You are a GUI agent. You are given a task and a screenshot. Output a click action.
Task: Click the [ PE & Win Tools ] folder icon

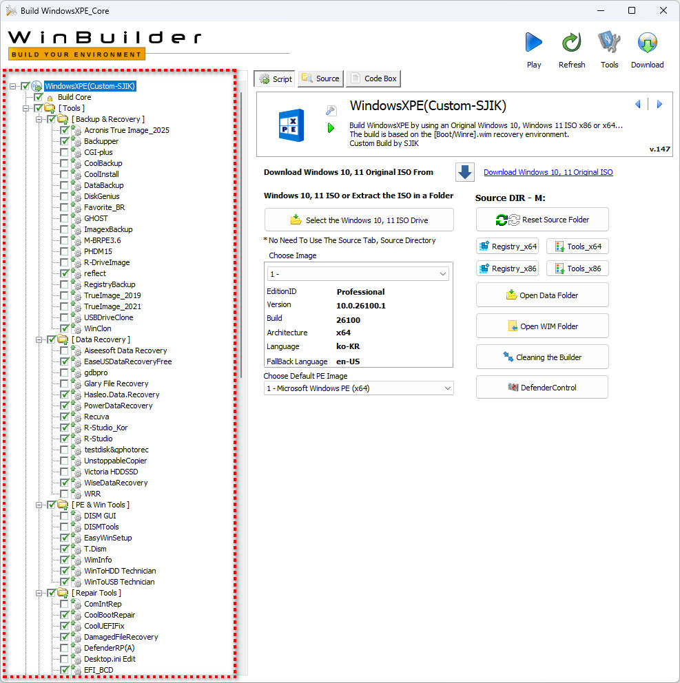point(63,505)
